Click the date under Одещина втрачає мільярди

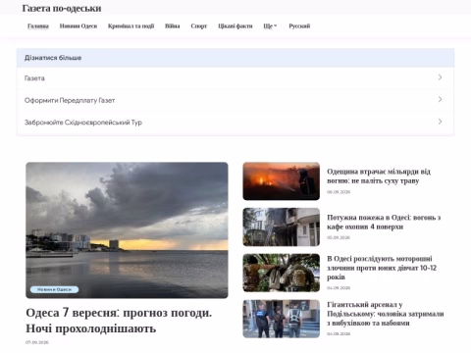pyautogui.click(x=339, y=192)
